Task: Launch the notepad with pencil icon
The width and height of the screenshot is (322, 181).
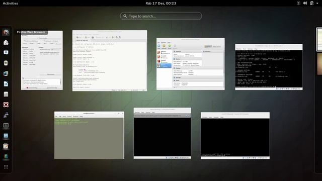Action: click(x=6, y=146)
